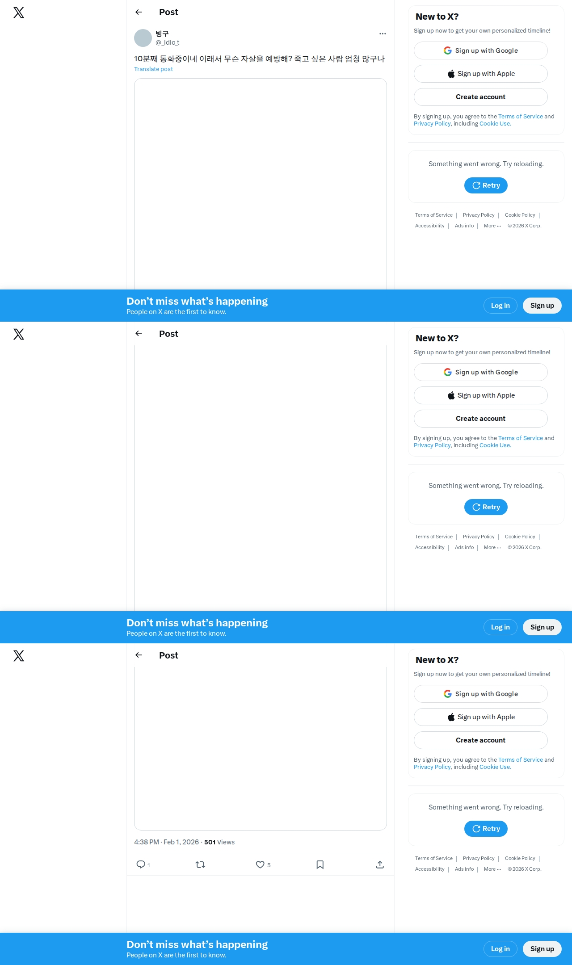The height and width of the screenshot is (965, 572).
Task: Go back using the arrow beside Post
Action: coord(139,12)
